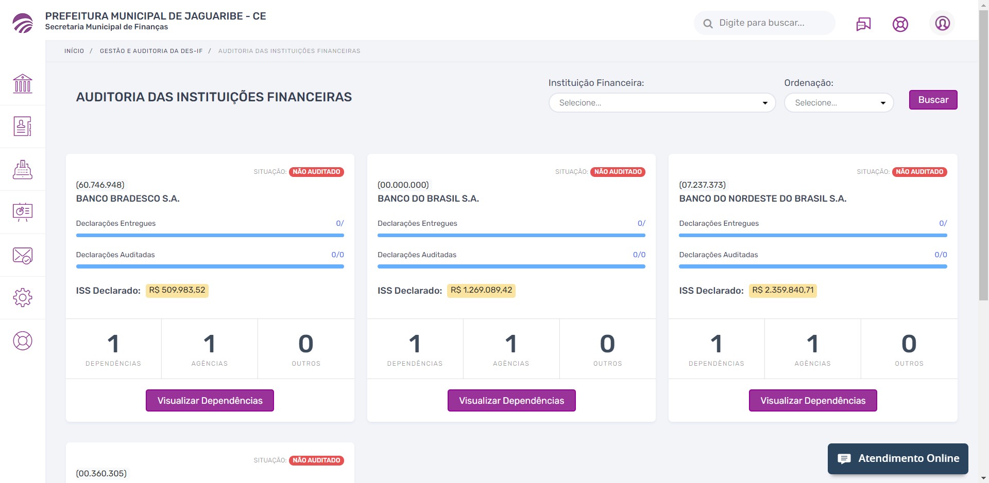Open the presentation chart sidebar icon
Viewport: 989px width, 483px height.
click(23, 212)
